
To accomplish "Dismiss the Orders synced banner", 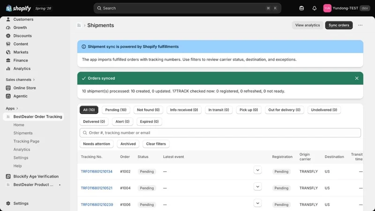I will click(x=357, y=78).
